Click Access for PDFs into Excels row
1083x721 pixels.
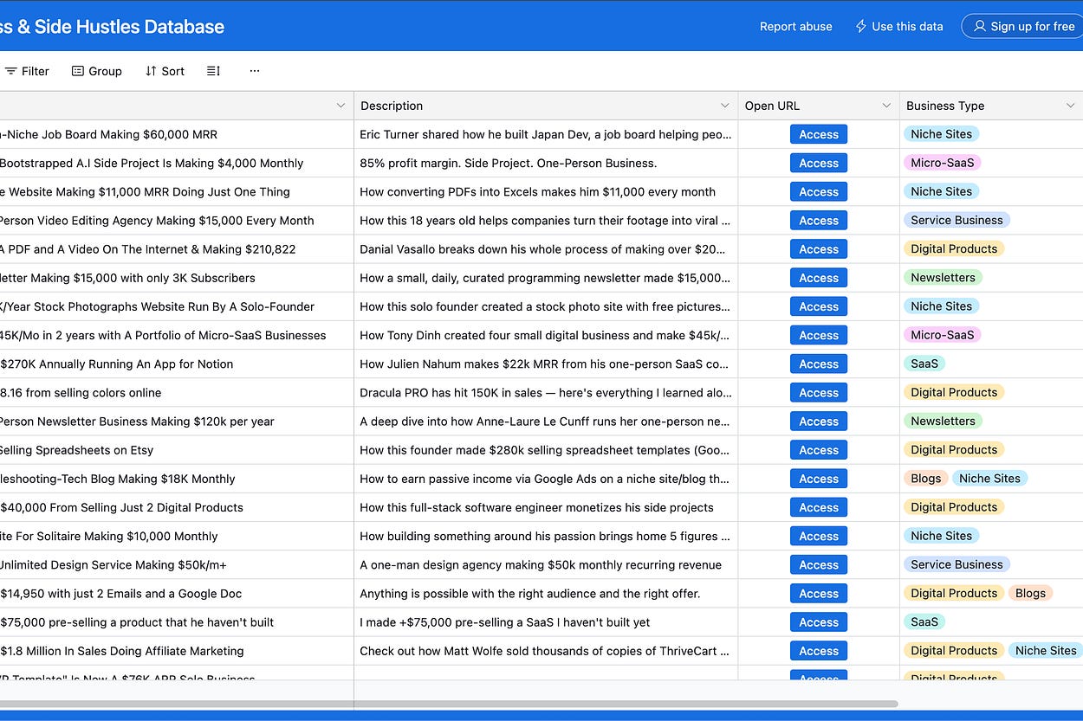click(819, 191)
